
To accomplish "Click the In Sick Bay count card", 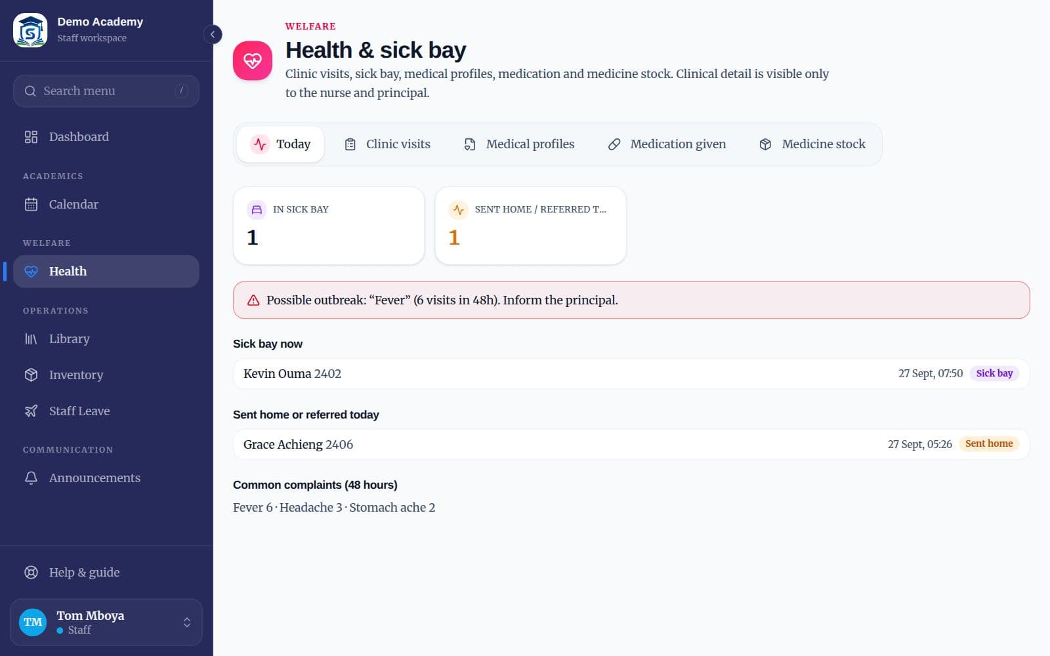I will [x=329, y=226].
